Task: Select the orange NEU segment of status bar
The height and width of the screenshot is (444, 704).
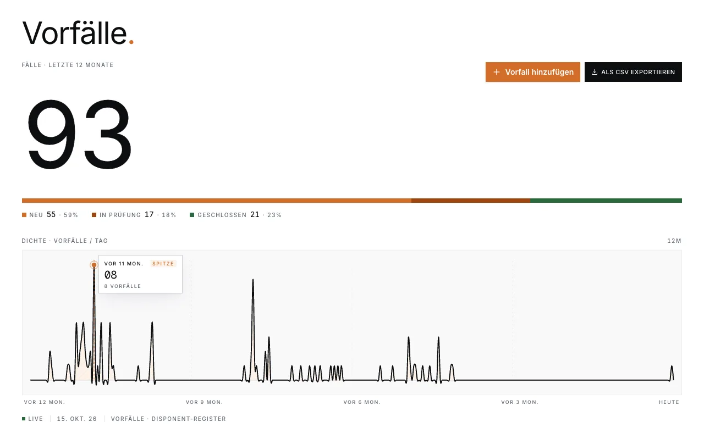Action: pyautogui.click(x=217, y=201)
